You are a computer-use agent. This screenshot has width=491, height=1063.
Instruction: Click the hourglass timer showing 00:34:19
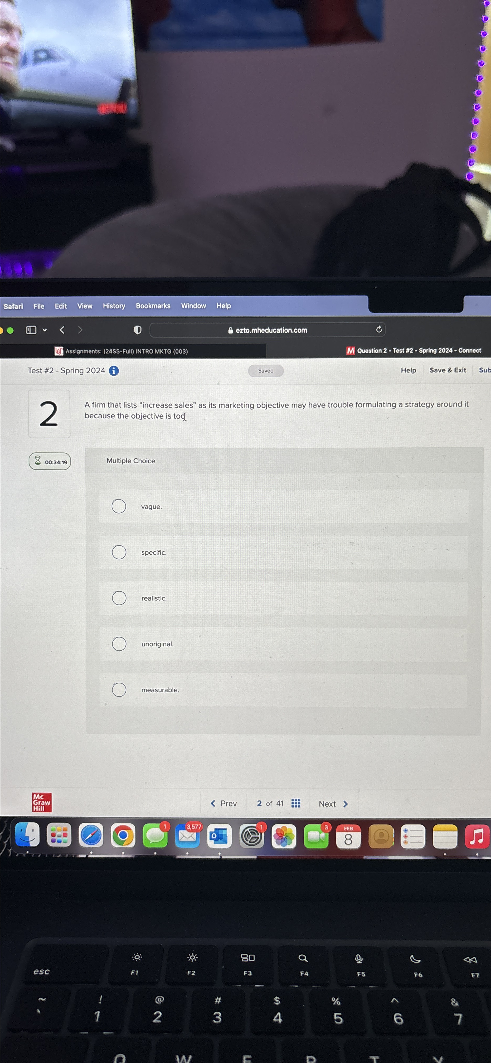point(49,461)
